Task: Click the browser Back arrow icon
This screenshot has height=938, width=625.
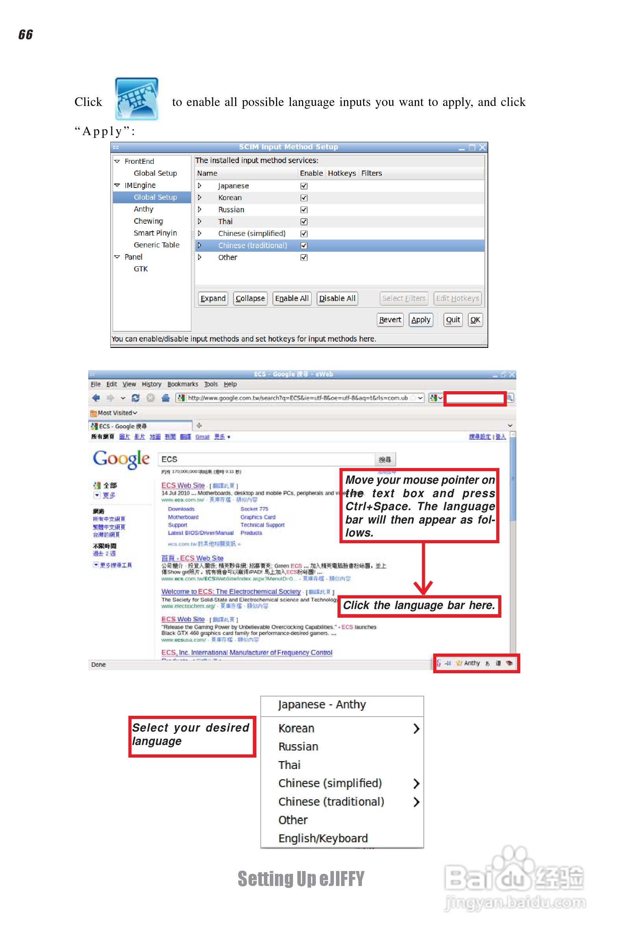Action: [x=96, y=398]
